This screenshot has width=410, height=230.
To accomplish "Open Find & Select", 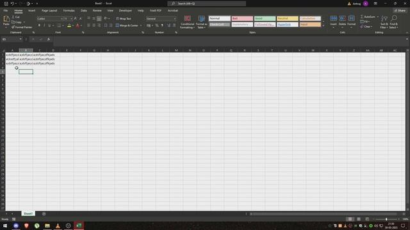I will click(393, 22).
